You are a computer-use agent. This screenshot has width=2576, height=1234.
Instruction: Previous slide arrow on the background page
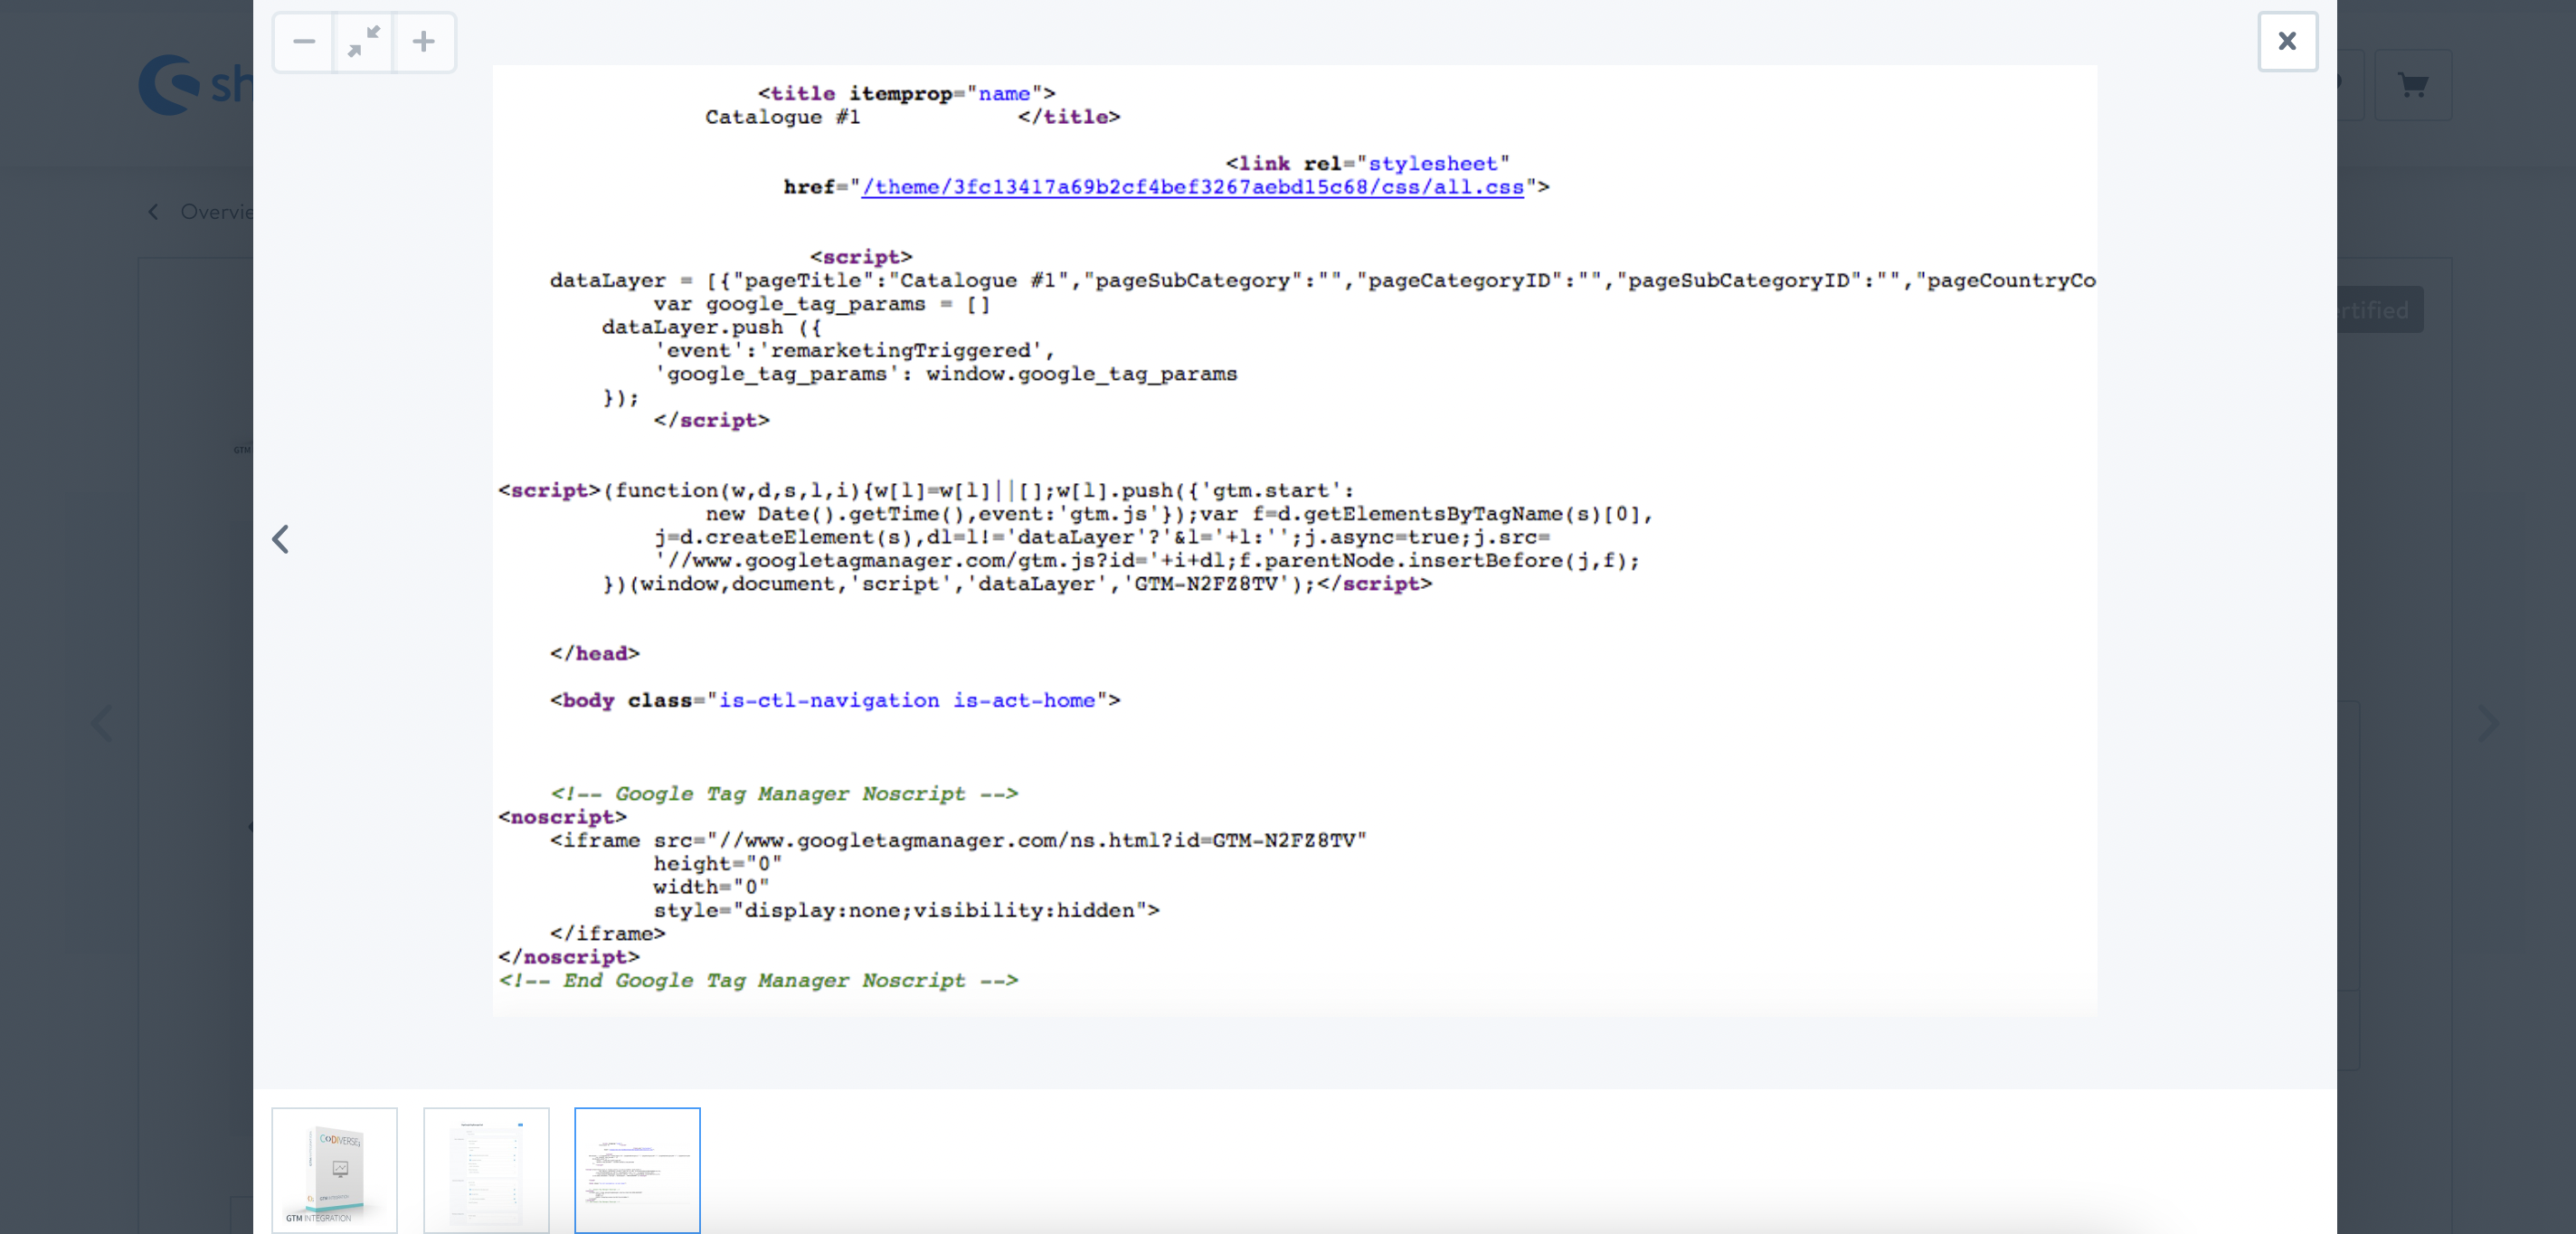click(101, 723)
